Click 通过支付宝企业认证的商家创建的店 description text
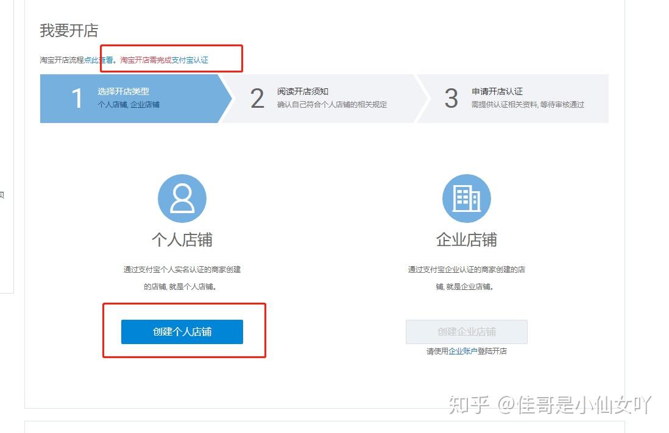Screen dimensions: 669x433 point(466,270)
